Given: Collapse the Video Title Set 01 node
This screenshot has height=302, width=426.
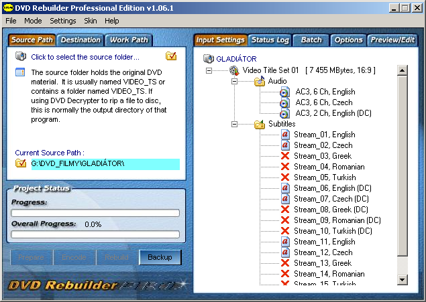Looking at the screenshot, I should (x=209, y=71).
